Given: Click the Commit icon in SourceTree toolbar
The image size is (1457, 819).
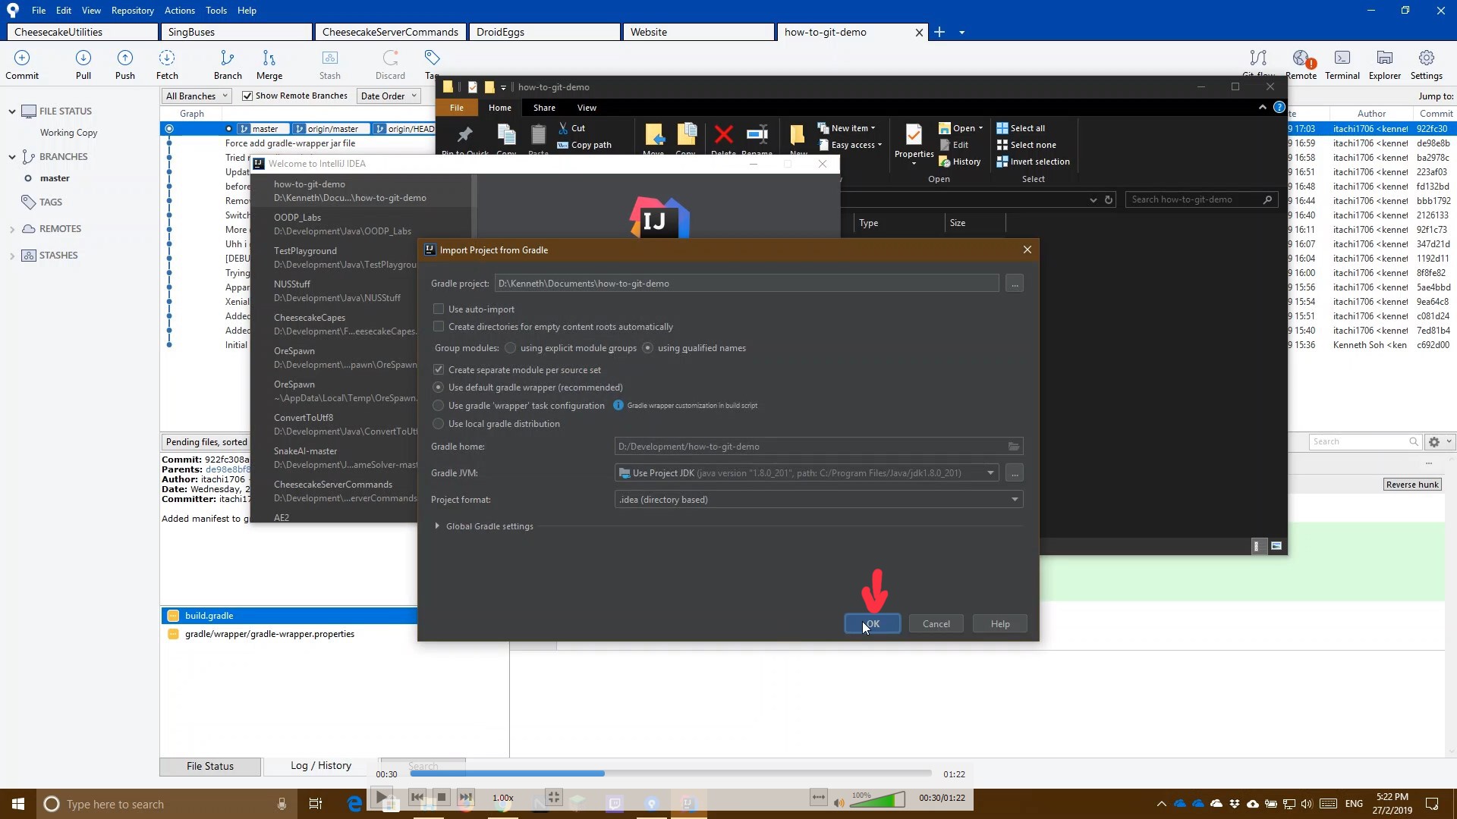Looking at the screenshot, I should pos(22,64).
